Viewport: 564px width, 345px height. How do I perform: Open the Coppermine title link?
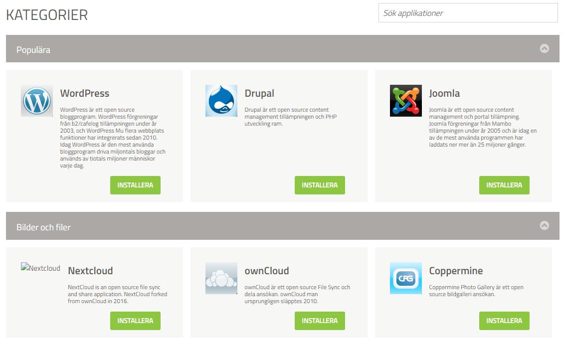tap(456, 271)
